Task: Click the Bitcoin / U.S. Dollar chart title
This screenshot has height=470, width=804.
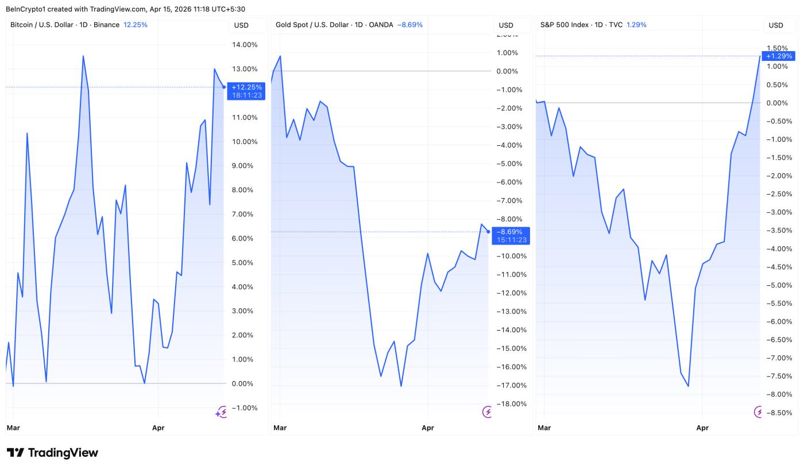Action: [x=64, y=25]
